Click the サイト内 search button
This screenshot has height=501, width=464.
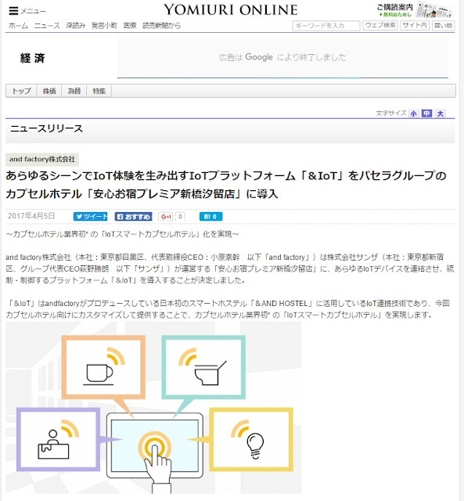click(x=415, y=26)
